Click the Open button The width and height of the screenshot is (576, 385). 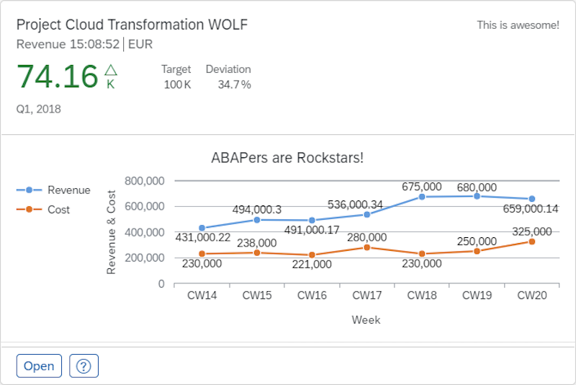coord(39,366)
